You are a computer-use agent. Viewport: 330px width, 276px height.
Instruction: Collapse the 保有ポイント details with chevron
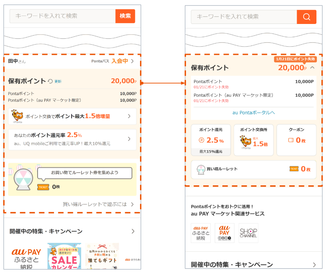tap(312, 68)
